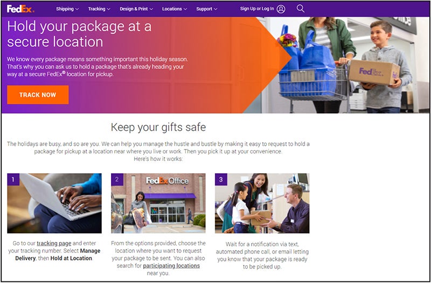Viewport: 431px width, 283px height.
Task: Follow the participating locations link
Action: [x=171, y=266]
